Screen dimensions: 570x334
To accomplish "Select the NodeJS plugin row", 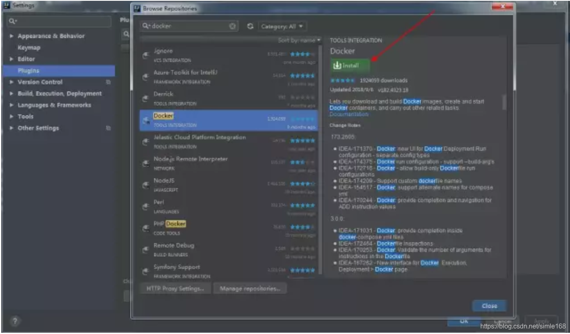I will point(229,185).
